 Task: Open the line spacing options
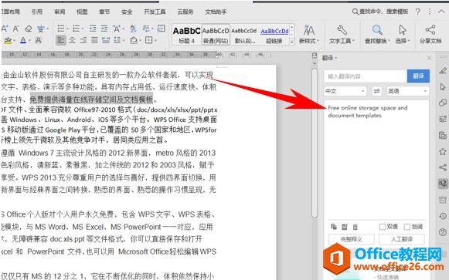point(117,40)
